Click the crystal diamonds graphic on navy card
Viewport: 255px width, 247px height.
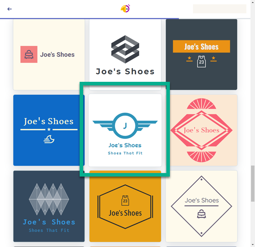(49, 199)
